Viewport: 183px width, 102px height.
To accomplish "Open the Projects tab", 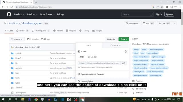I will pos(71,31).
